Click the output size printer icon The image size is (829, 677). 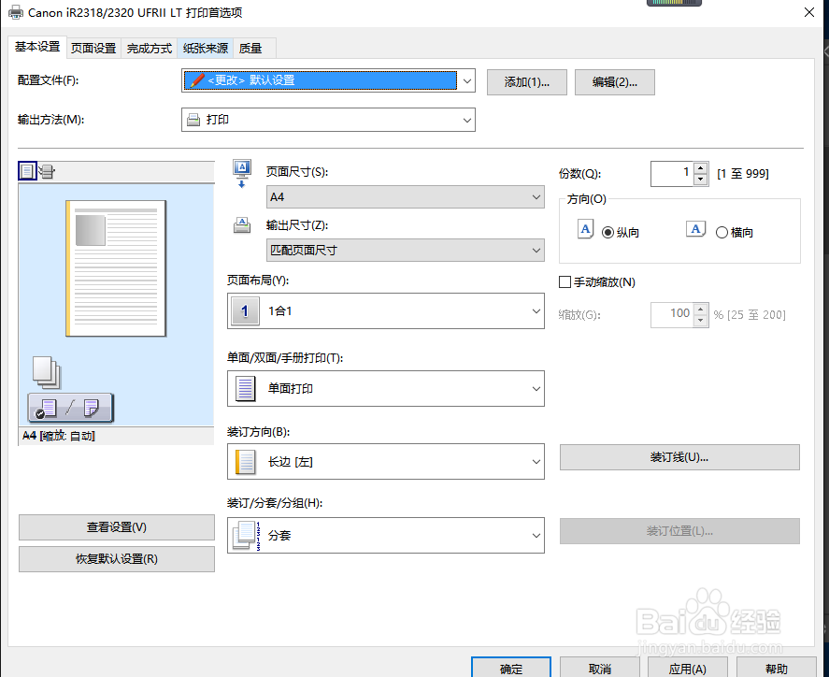tap(242, 224)
